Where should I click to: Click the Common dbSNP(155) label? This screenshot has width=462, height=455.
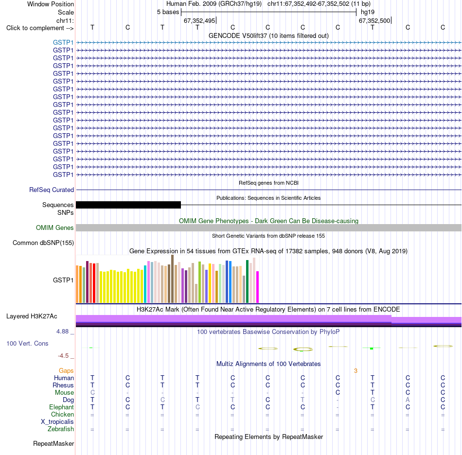tap(43, 243)
